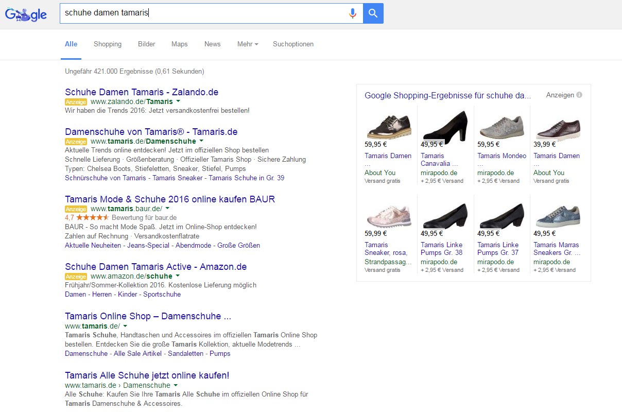Viewport: 622px width, 412px height.
Task: Expand the Mehr dropdown menu
Action: pos(248,44)
